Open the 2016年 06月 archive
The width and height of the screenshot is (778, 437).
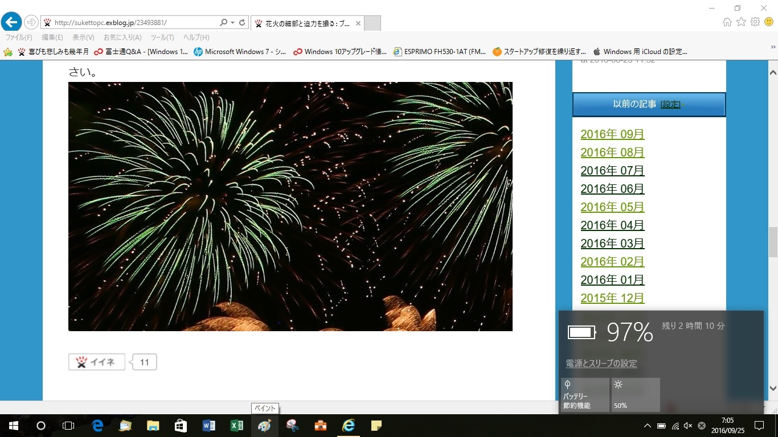click(612, 189)
